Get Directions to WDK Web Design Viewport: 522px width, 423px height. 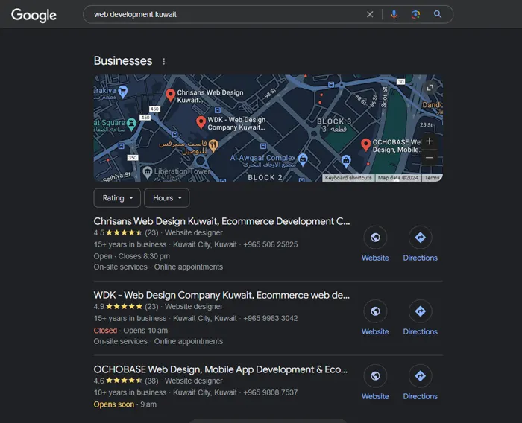pos(420,311)
